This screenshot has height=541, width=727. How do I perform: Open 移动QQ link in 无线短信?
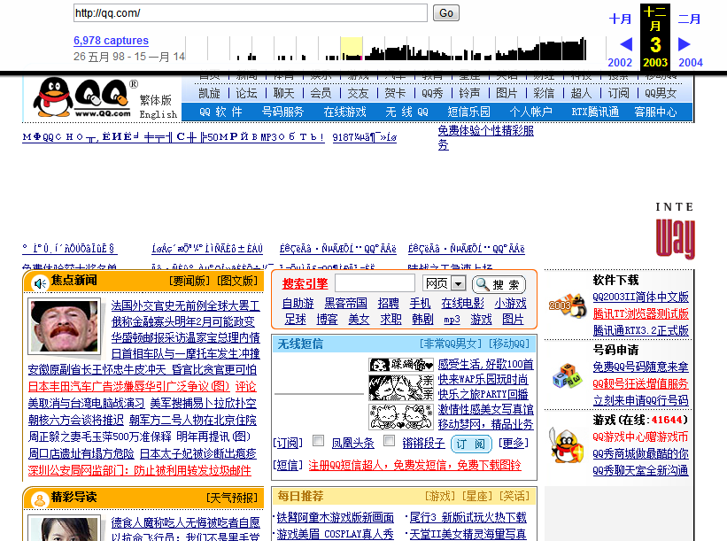pyautogui.click(x=510, y=344)
